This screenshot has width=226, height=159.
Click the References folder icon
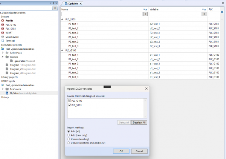pos(7,53)
